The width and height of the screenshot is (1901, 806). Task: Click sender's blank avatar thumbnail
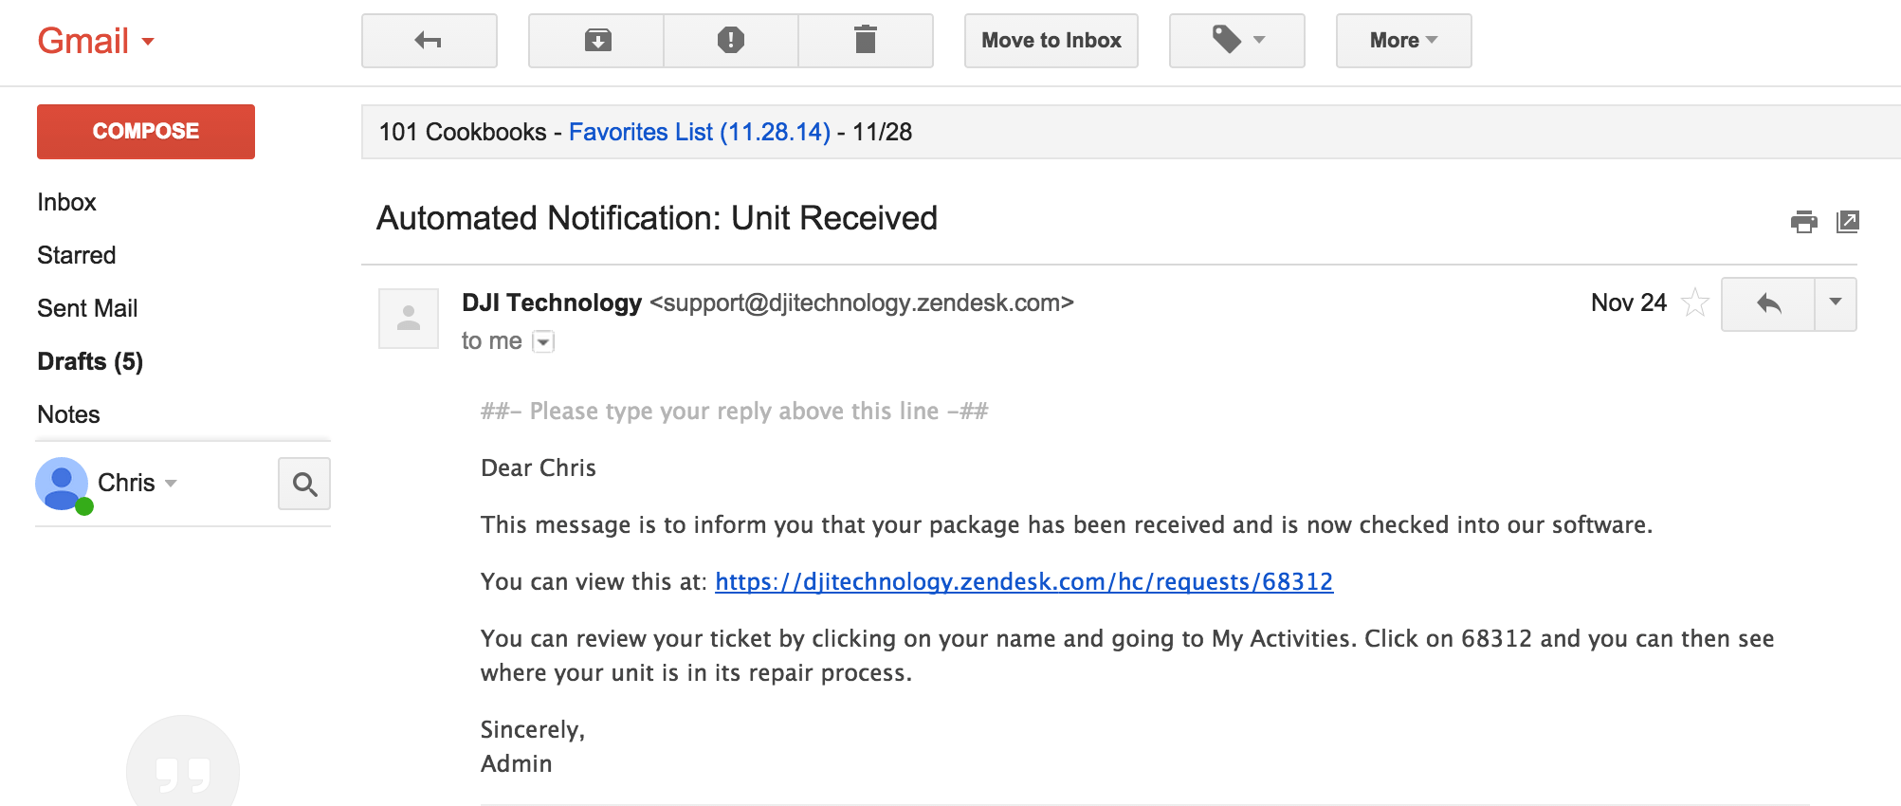tap(409, 319)
